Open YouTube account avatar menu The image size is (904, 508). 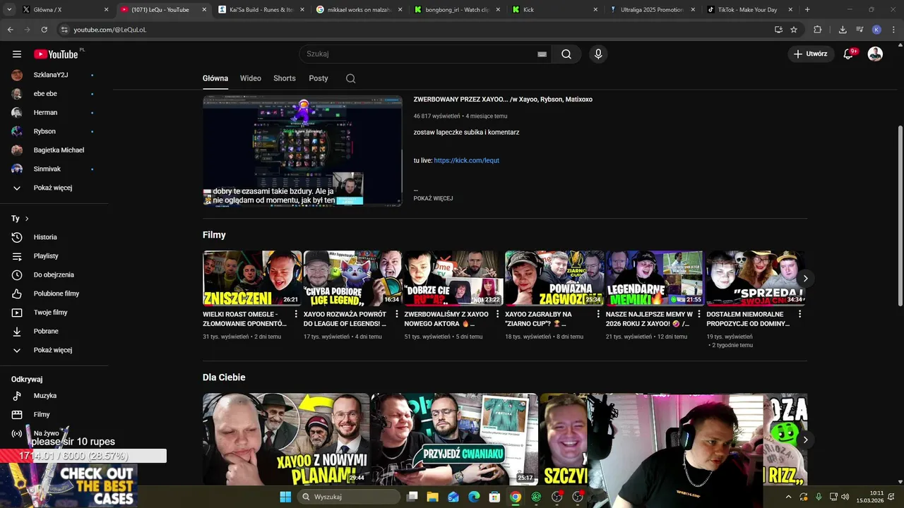point(875,54)
